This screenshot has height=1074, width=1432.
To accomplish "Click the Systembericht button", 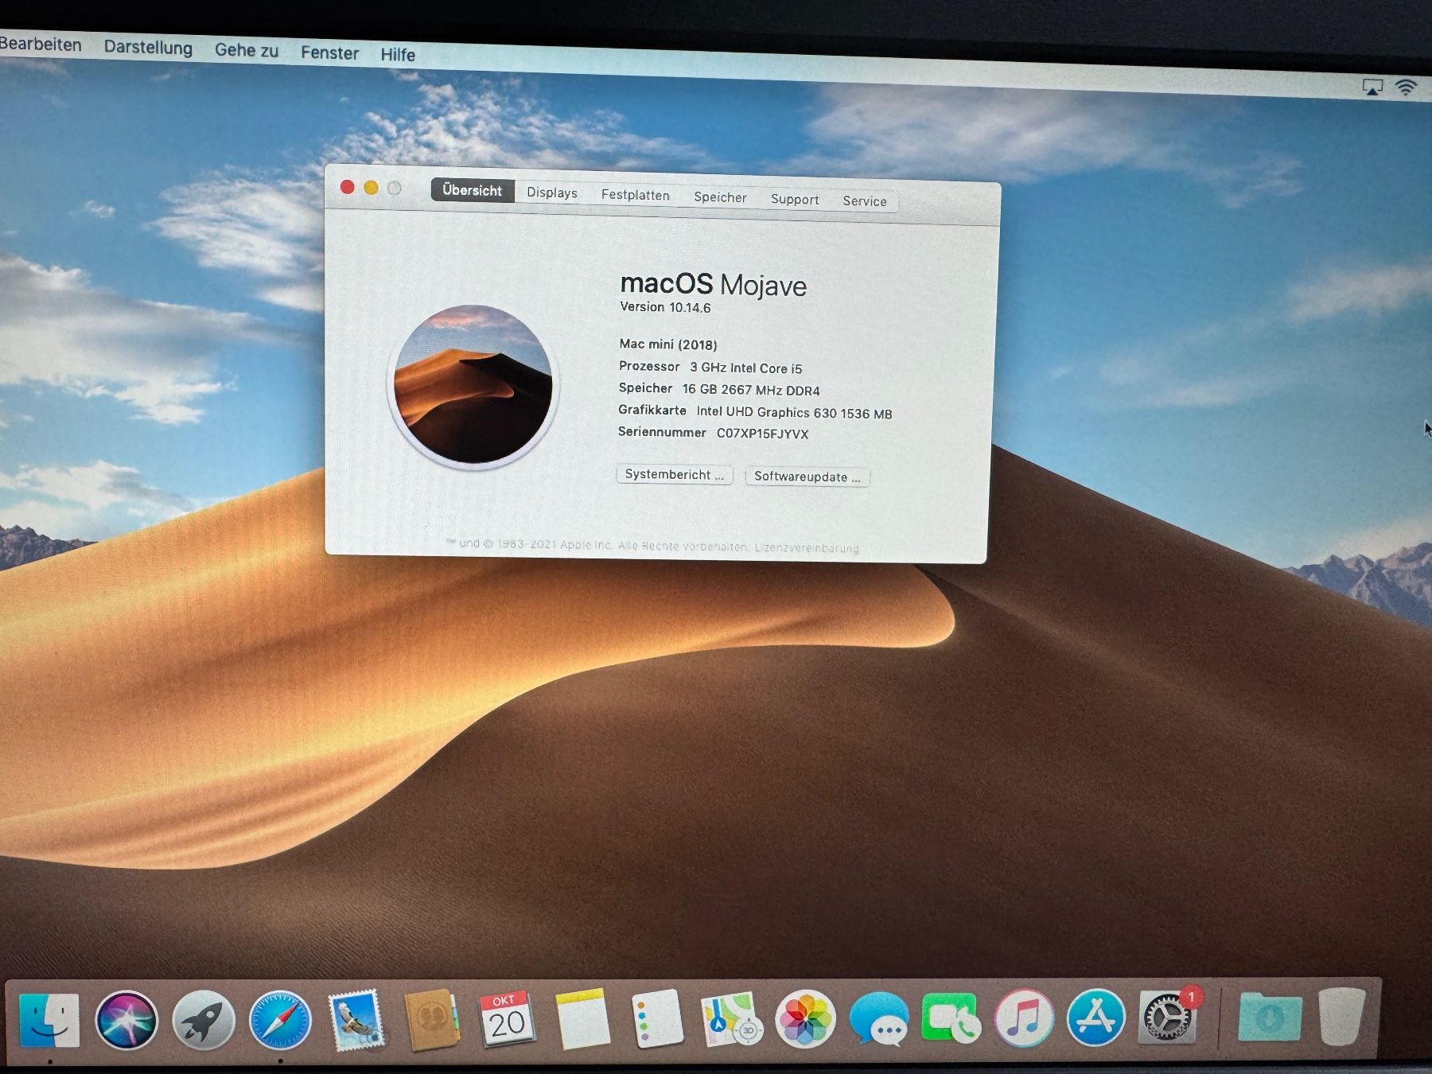I will 675,474.
